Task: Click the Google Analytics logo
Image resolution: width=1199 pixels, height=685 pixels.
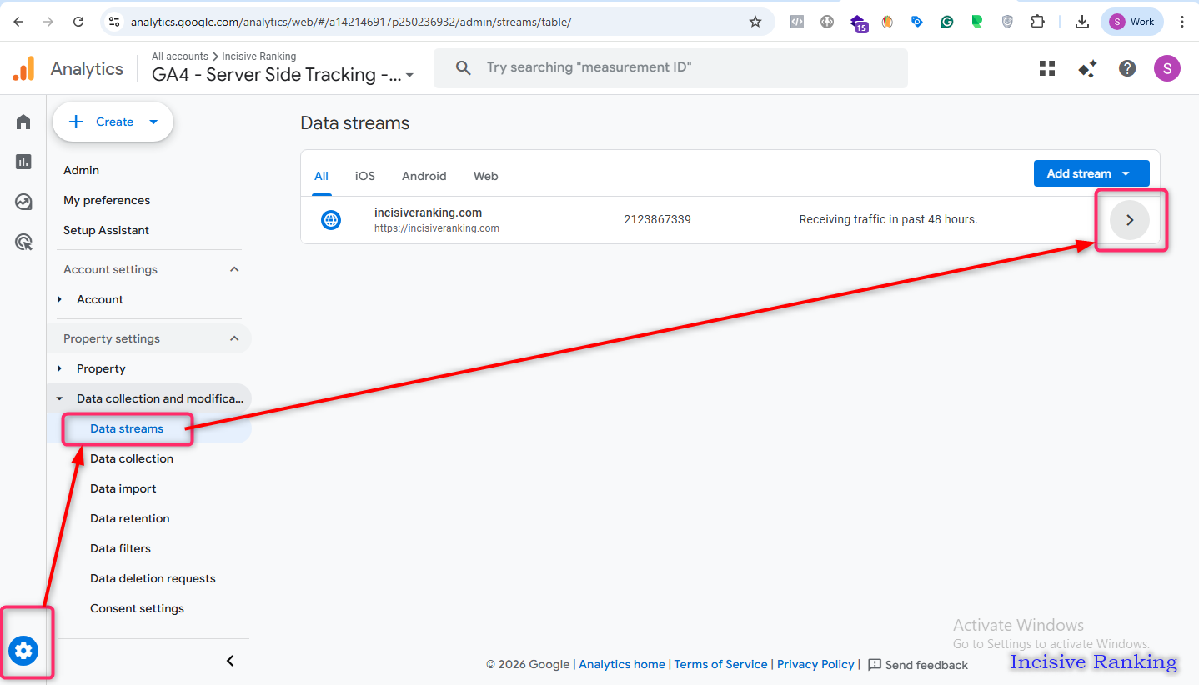Action: point(24,68)
